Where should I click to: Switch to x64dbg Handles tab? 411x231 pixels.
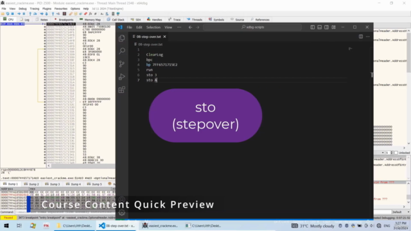tap(154, 20)
